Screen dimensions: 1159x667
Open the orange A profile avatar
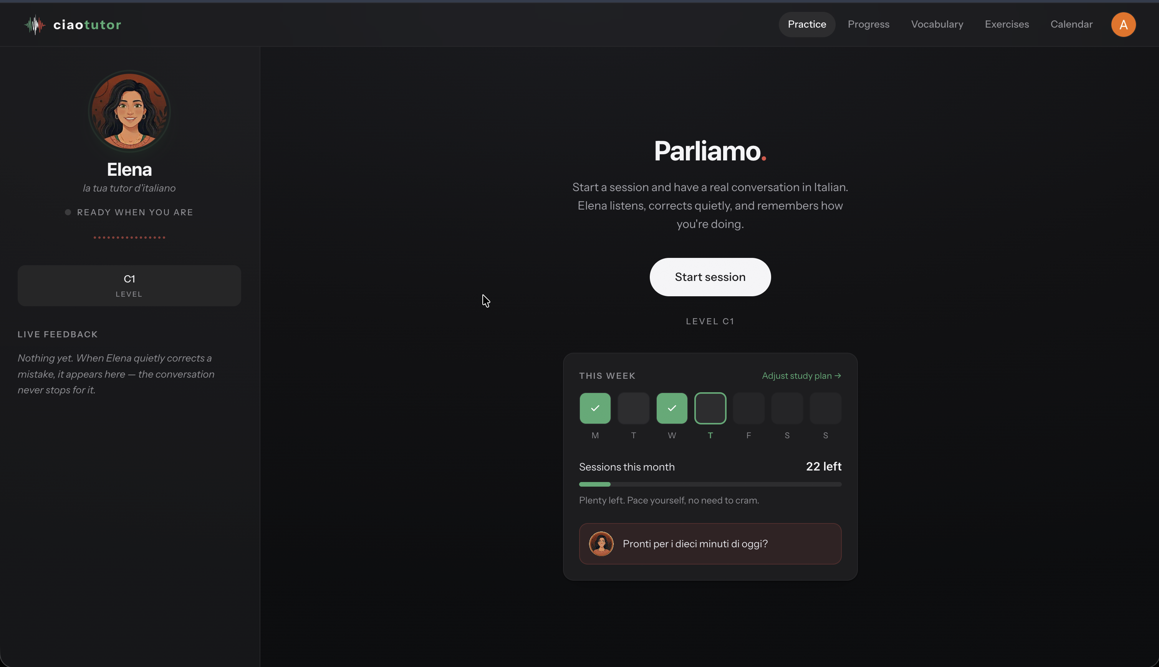[x=1123, y=24]
